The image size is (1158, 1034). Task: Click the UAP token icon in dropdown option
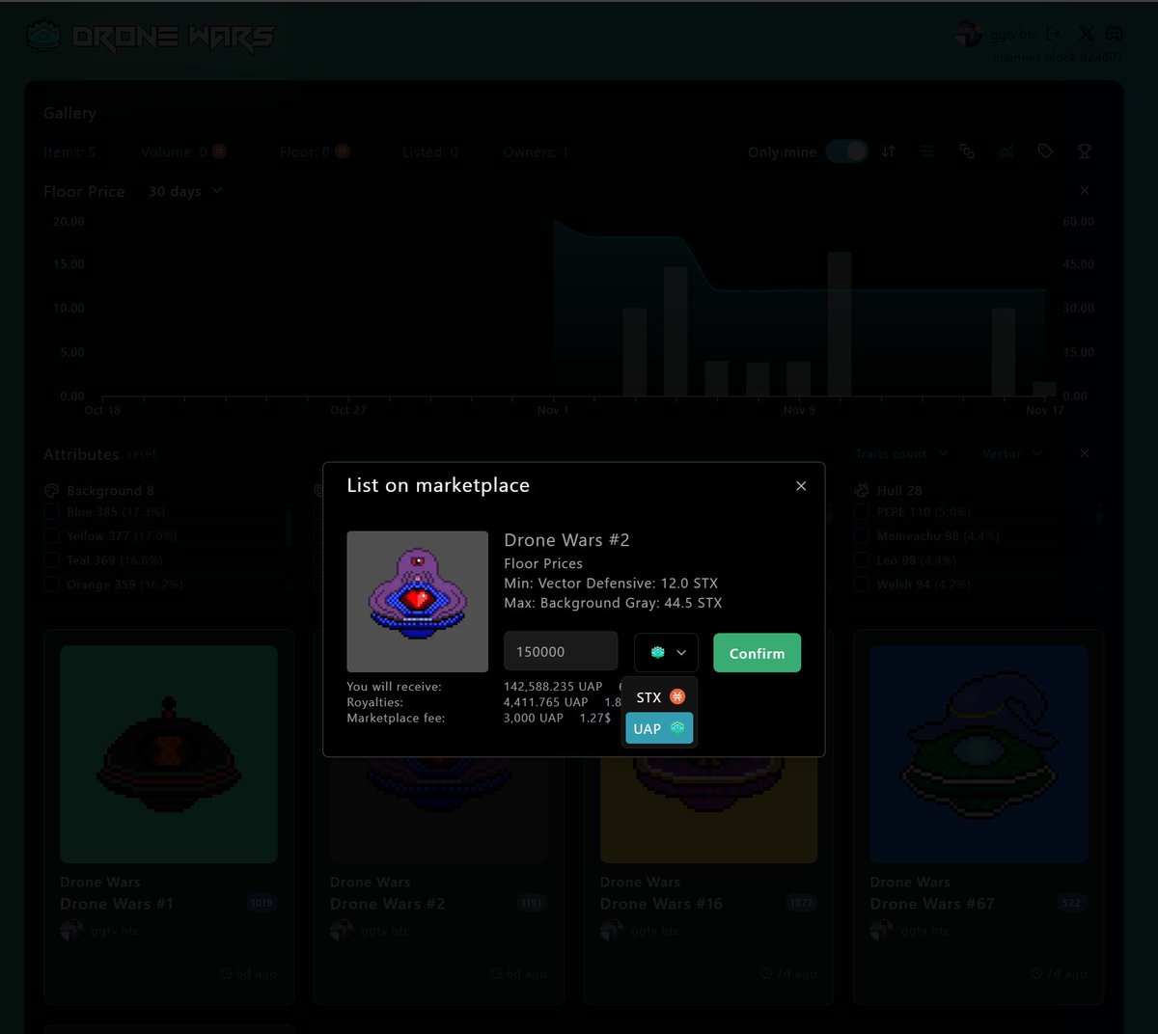pos(677,728)
